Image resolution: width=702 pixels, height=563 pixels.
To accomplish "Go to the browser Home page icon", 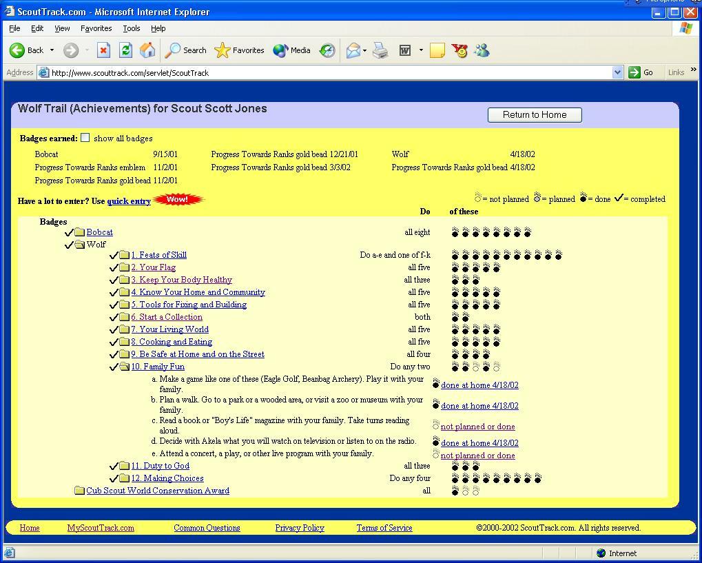I will click(x=147, y=50).
